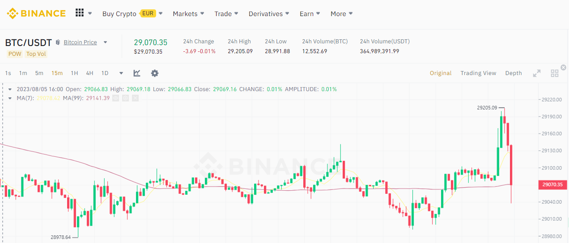Open the More menu

coord(342,14)
